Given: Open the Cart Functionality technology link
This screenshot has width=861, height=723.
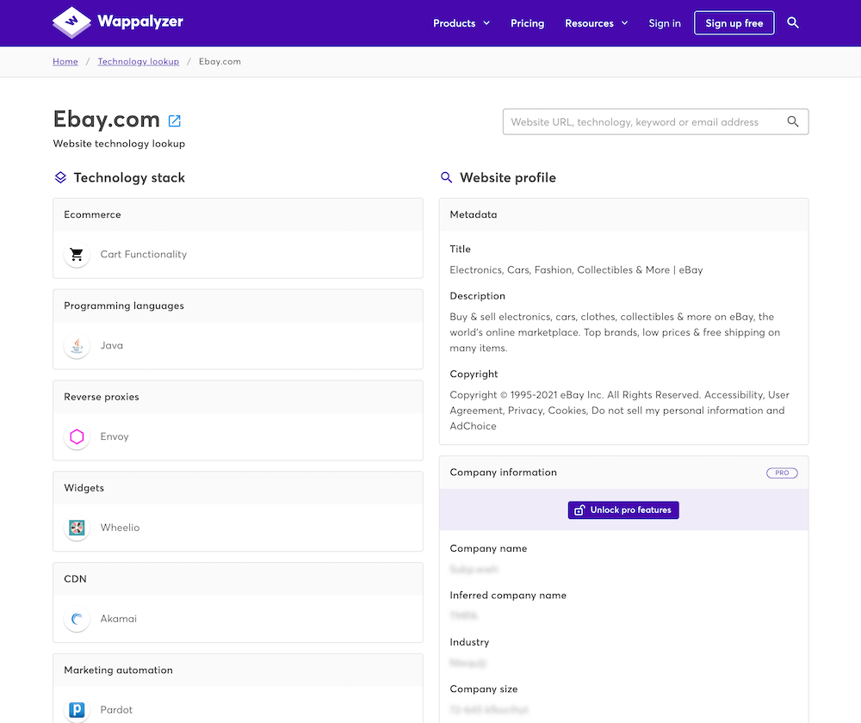Looking at the screenshot, I should [143, 254].
